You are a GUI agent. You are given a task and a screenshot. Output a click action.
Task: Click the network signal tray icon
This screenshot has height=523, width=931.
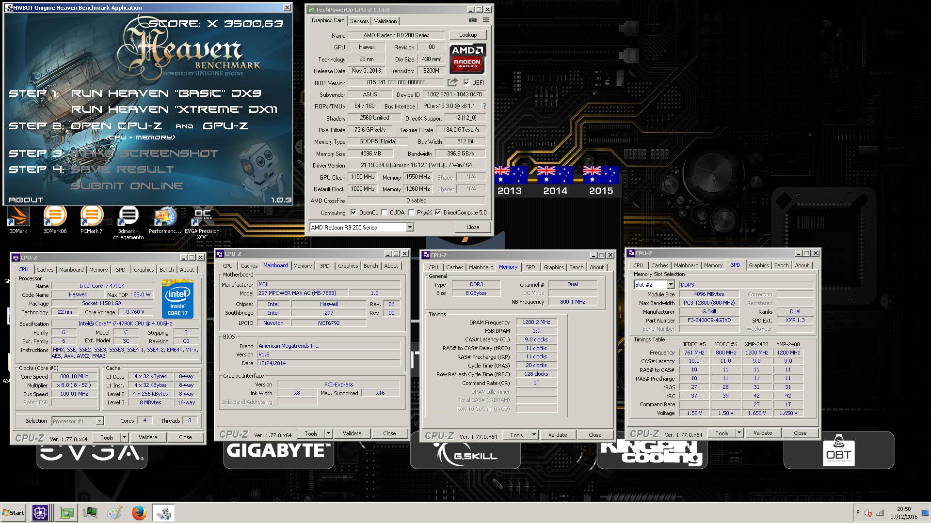point(881,513)
